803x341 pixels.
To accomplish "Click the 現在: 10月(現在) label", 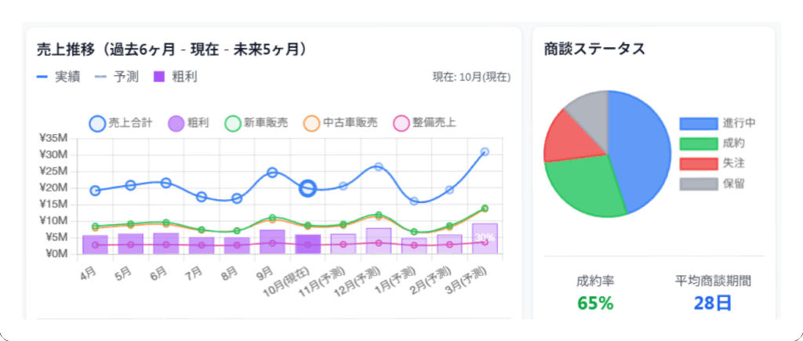I will 471,78.
